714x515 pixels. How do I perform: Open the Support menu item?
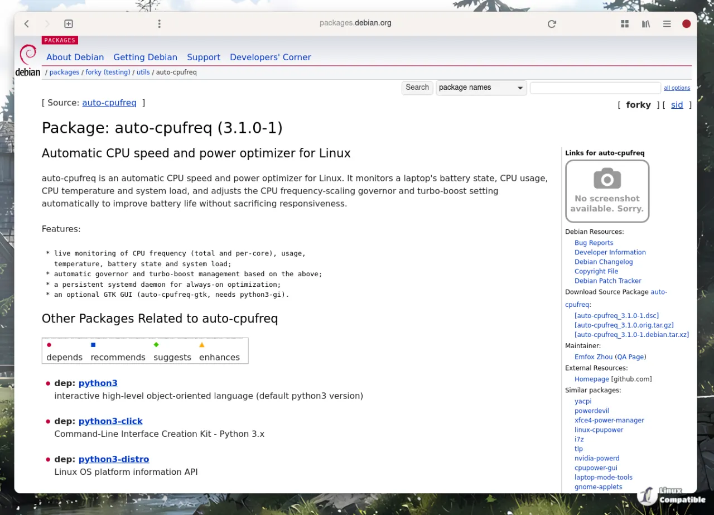(x=204, y=57)
